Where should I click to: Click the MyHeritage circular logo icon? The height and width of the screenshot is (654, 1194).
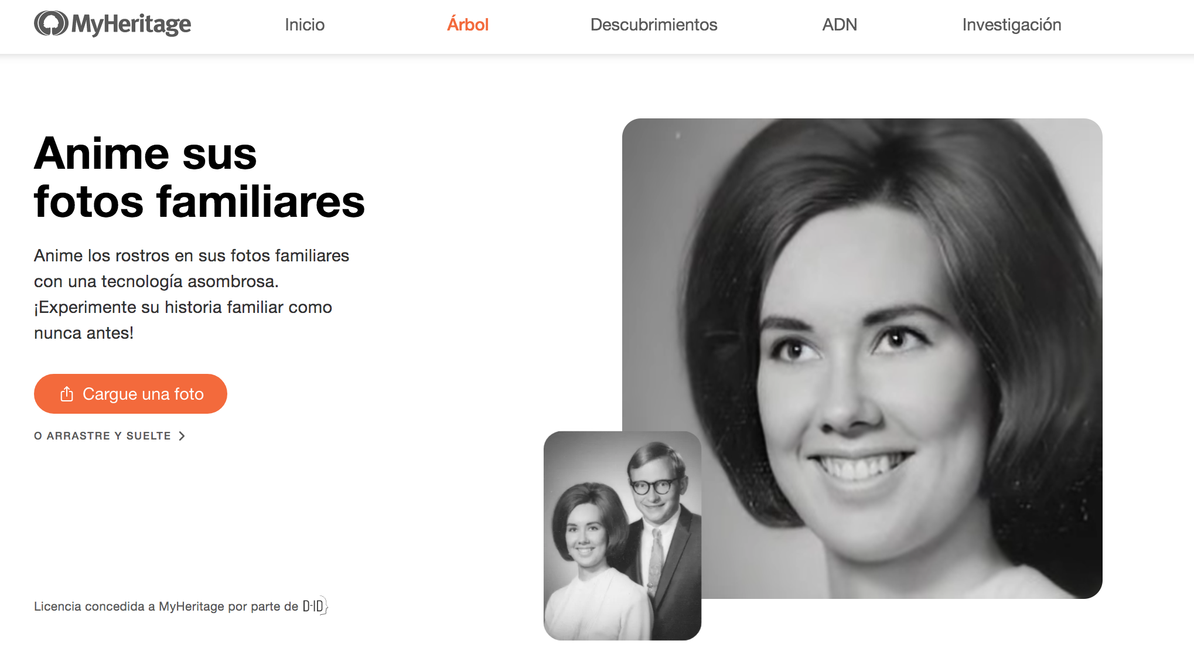(50, 24)
